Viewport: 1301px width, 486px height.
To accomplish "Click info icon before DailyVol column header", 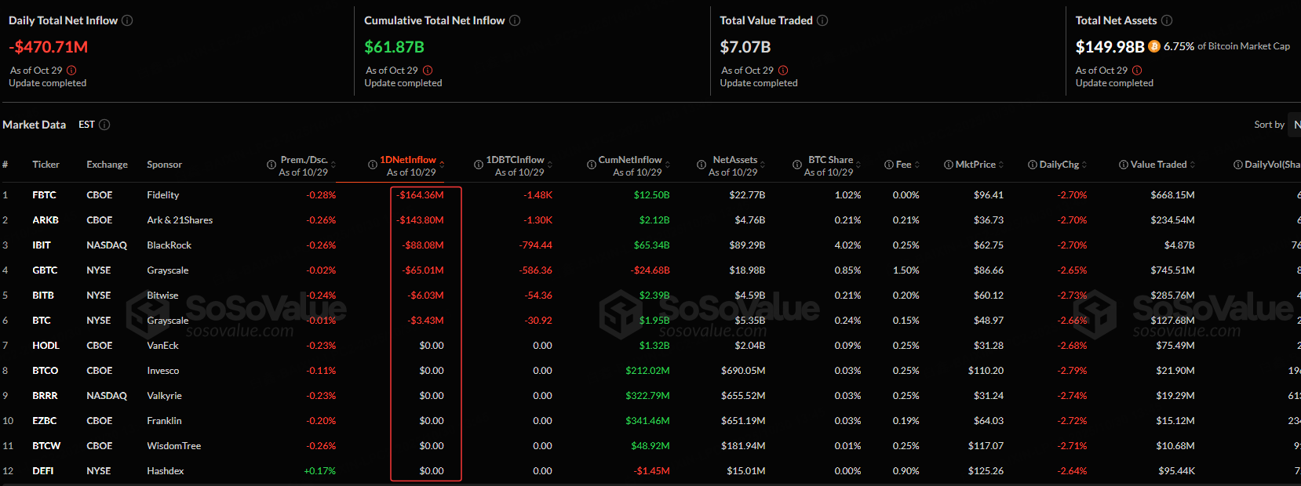I will click(1238, 165).
